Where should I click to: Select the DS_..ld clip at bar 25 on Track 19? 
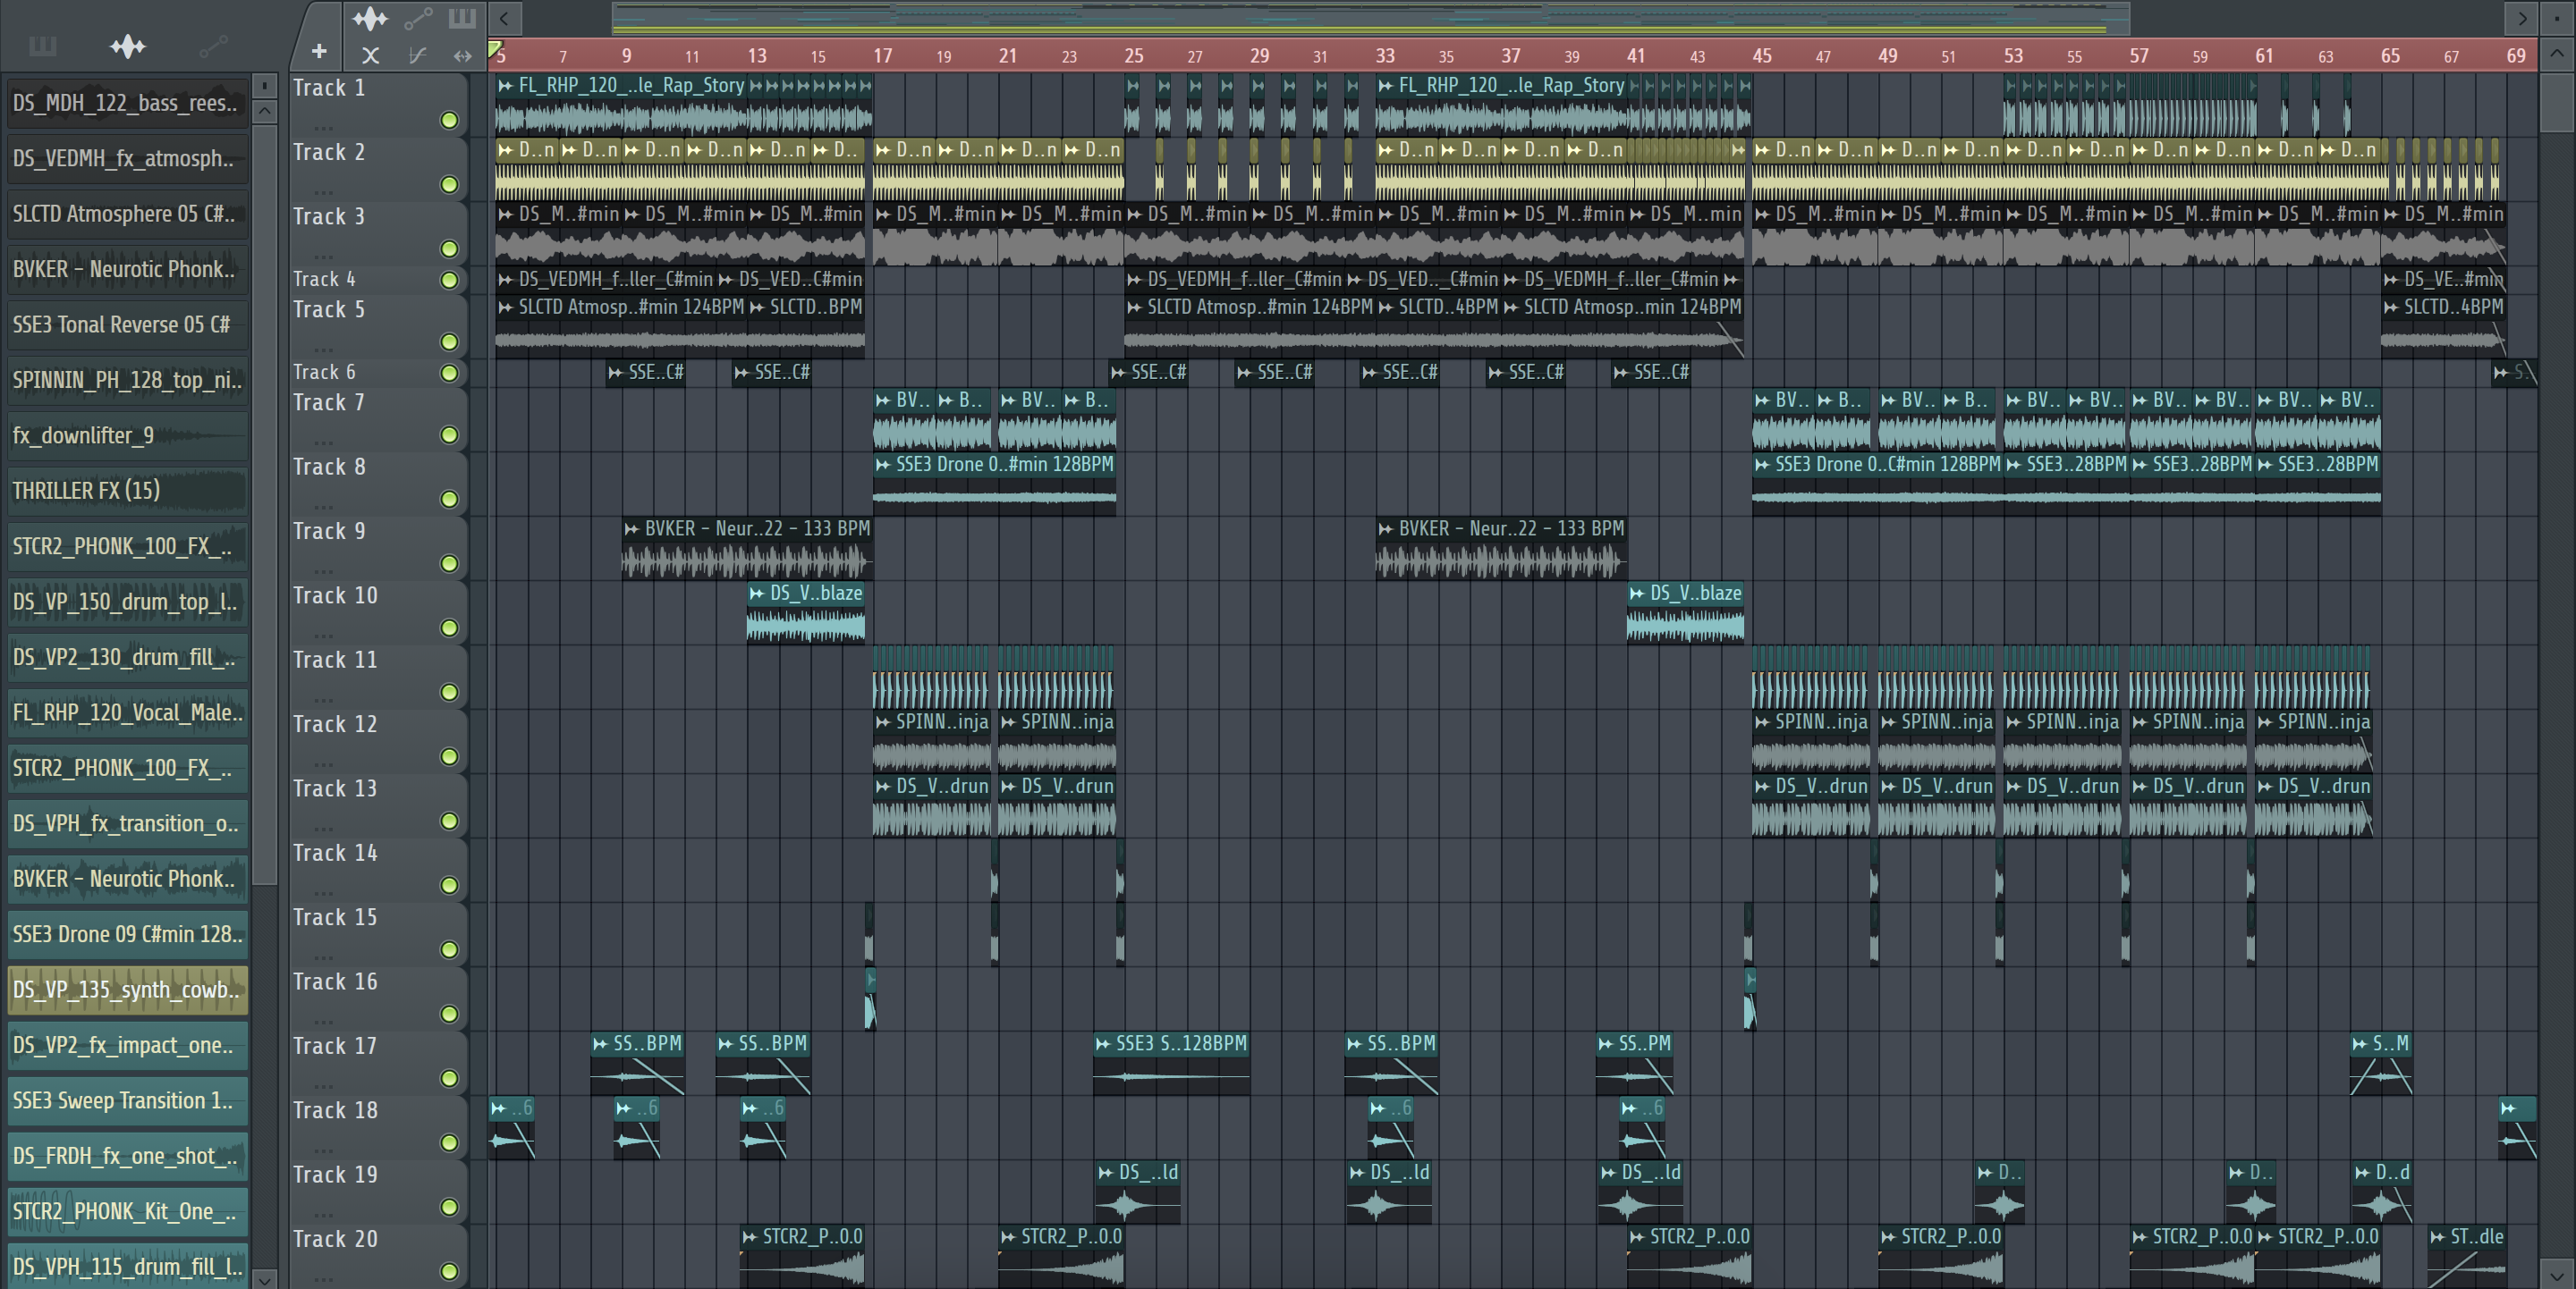tap(1138, 1194)
